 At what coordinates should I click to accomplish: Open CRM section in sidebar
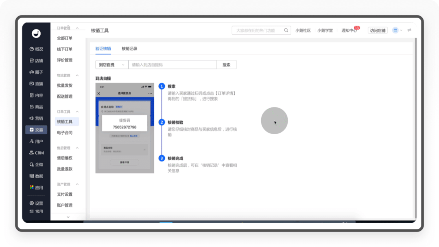pyautogui.click(x=36, y=153)
